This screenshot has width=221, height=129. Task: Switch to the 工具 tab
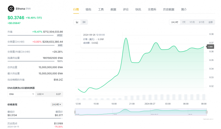[x=101, y=9]
